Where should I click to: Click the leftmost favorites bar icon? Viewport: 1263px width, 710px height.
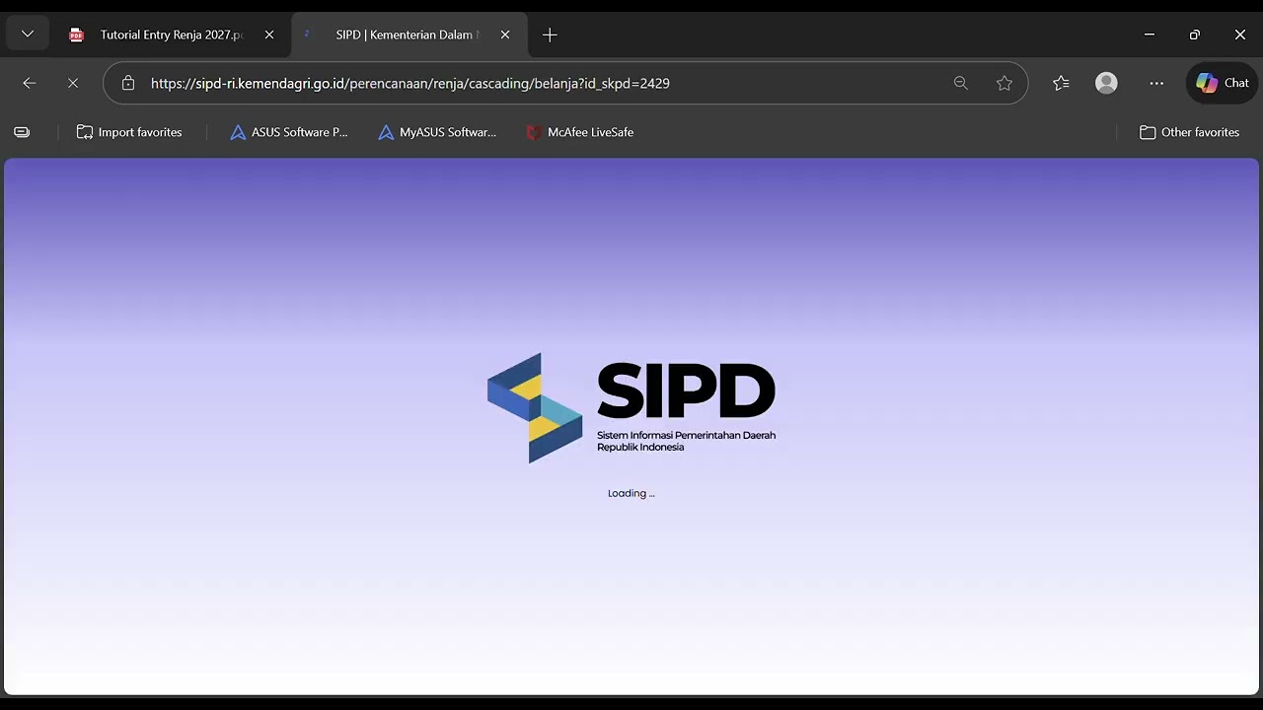(x=22, y=132)
